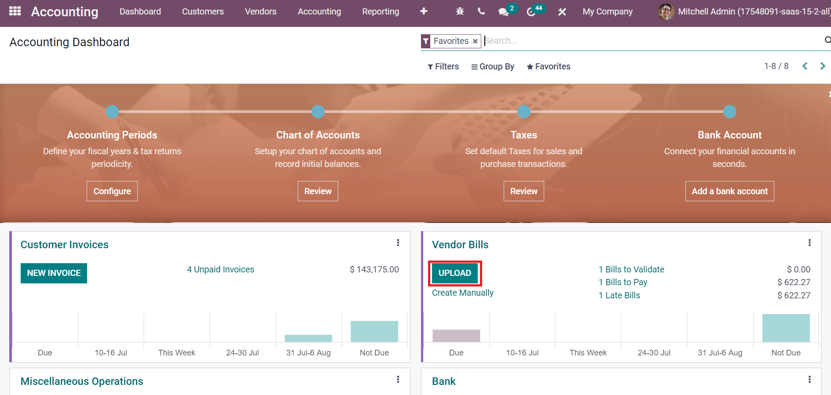Open the apps grid menu icon

15,11
